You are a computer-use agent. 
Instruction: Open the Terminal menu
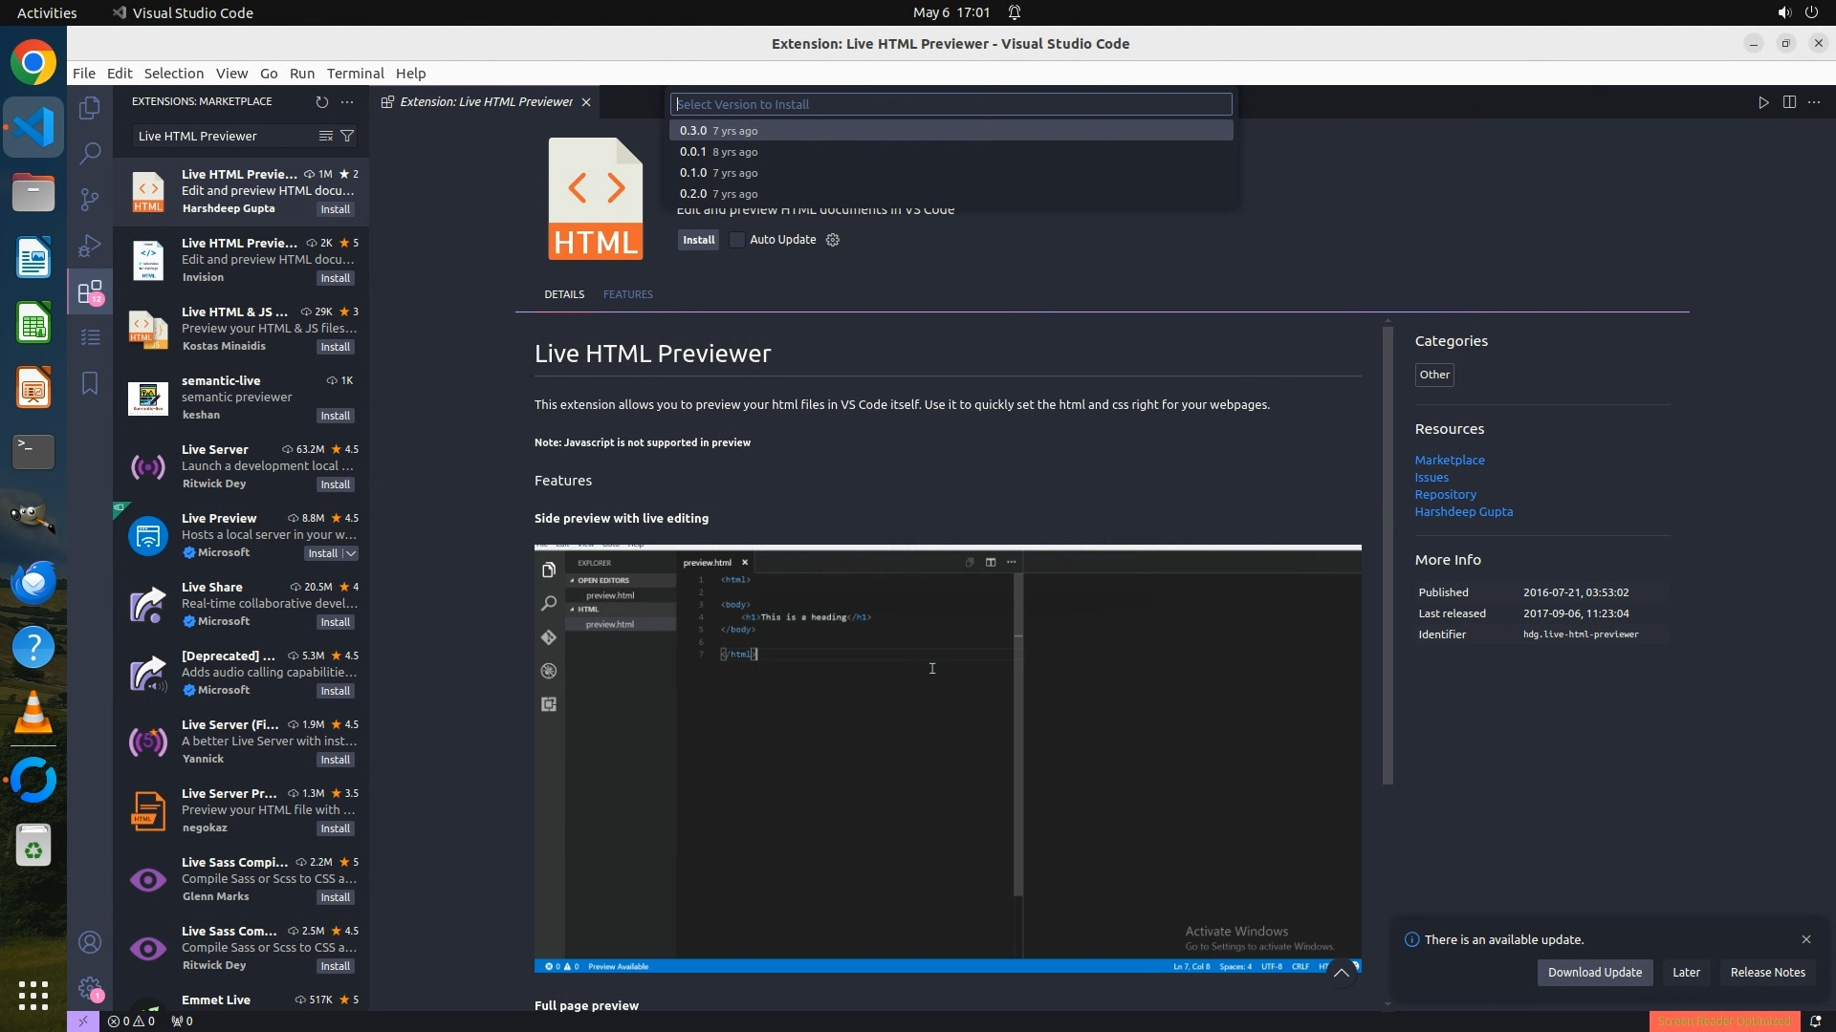[x=355, y=74]
